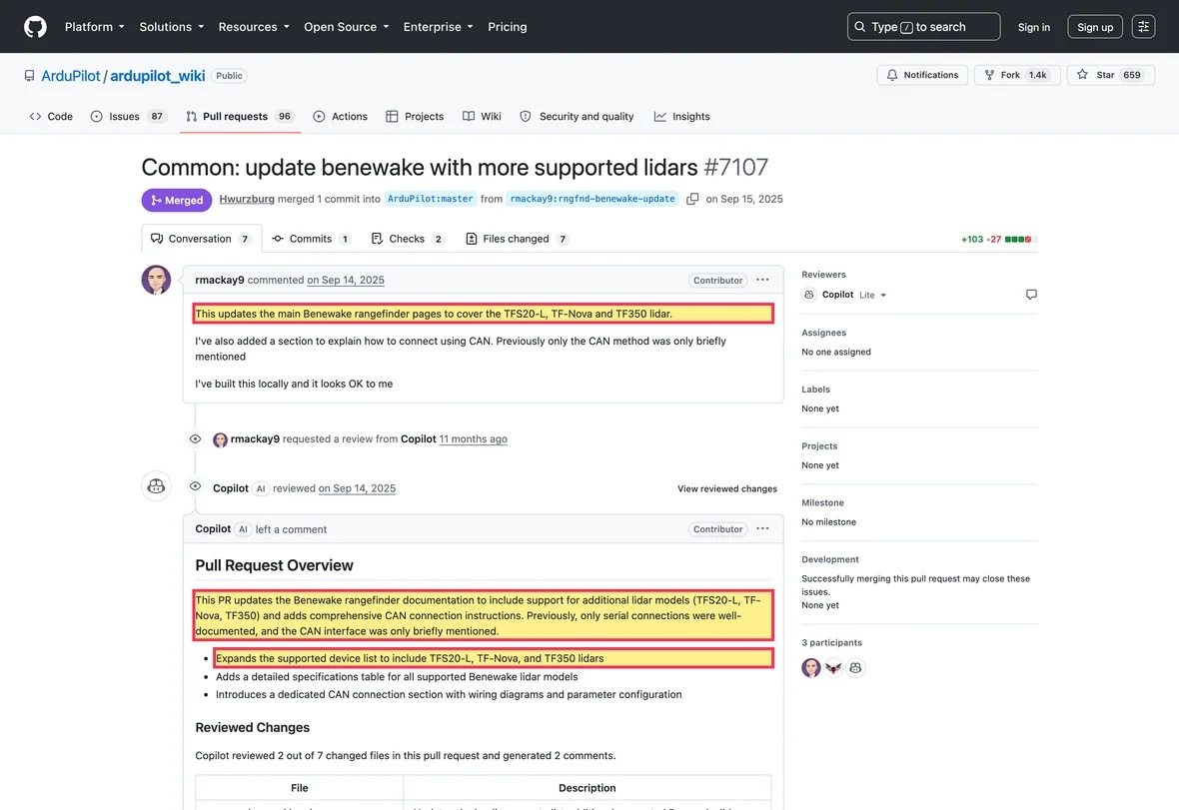Open options menu on Copilot's comment
The height and width of the screenshot is (810, 1179).
762,529
